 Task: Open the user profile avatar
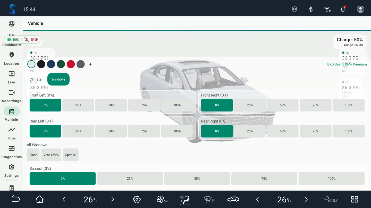[360, 9]
